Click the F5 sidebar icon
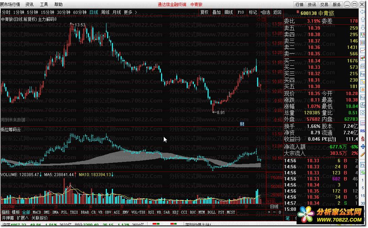The height and width of the screenshot is (228, 368). point(363,165)
